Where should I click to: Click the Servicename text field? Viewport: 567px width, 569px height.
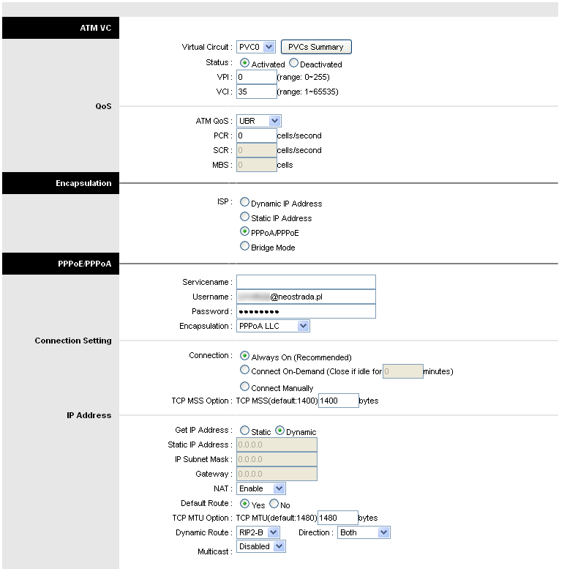click(306, 282)
